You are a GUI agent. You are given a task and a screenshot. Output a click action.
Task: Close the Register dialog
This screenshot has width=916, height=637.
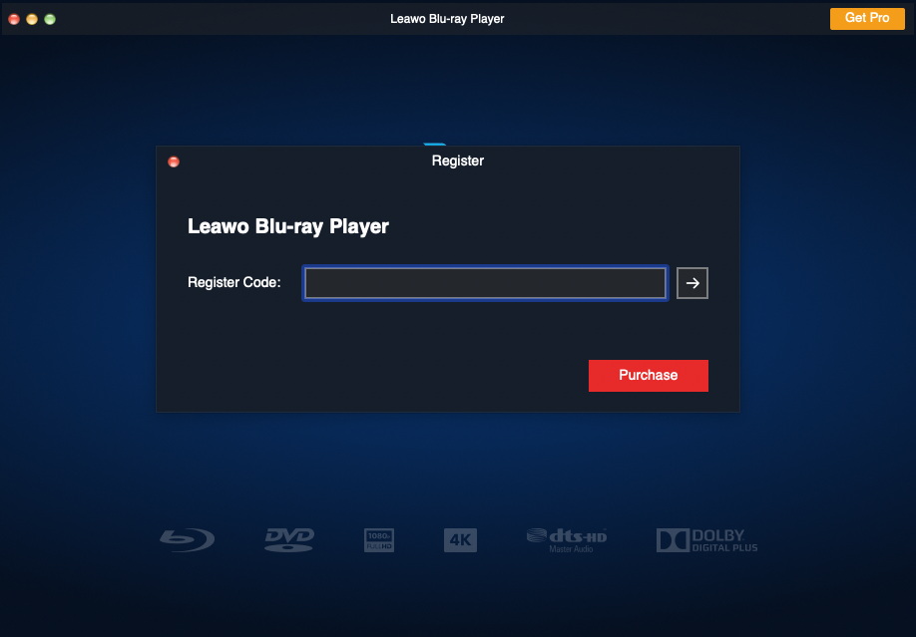point(174,161)
